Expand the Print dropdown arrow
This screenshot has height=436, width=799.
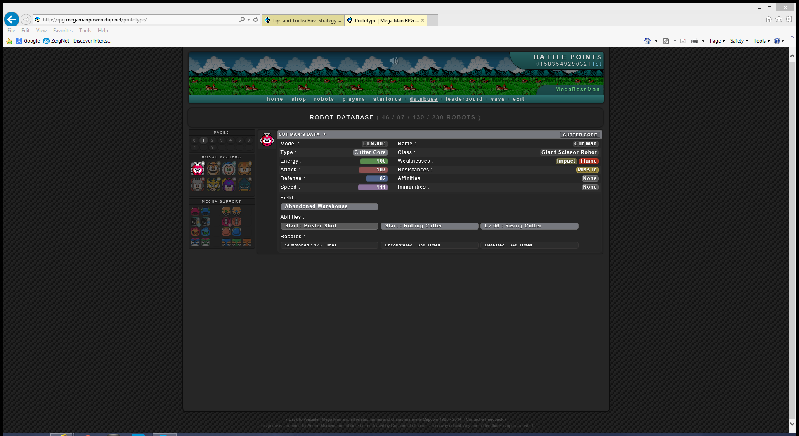pyautogui.click(x=703, y=41)
